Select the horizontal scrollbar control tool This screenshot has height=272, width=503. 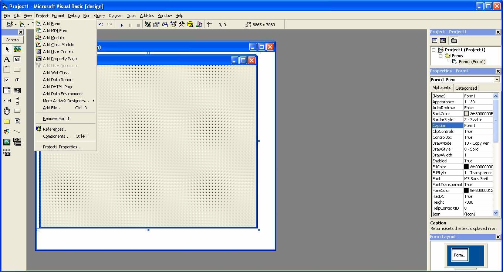pos(7,101)
